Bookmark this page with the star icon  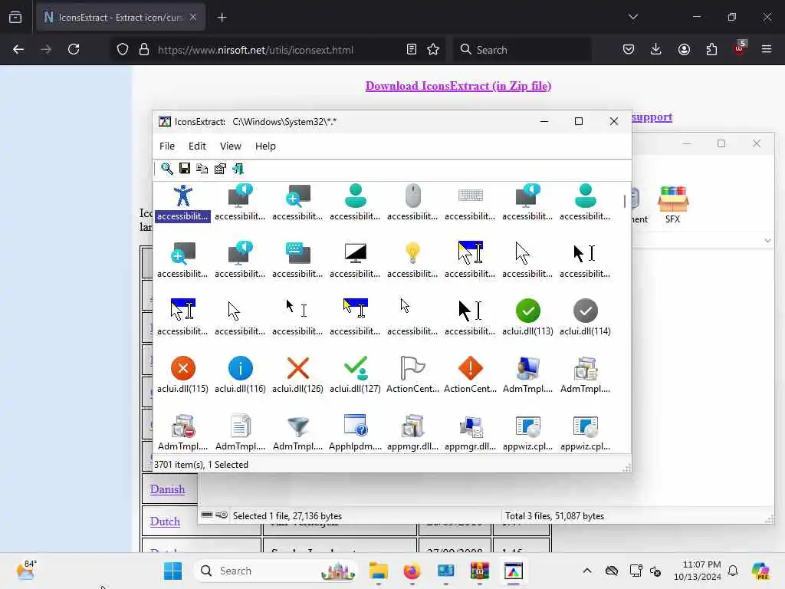pos(433,49)
